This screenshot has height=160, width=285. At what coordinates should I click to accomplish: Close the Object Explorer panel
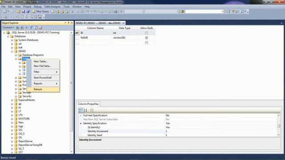pyautogui.click(x=72, y=23)
